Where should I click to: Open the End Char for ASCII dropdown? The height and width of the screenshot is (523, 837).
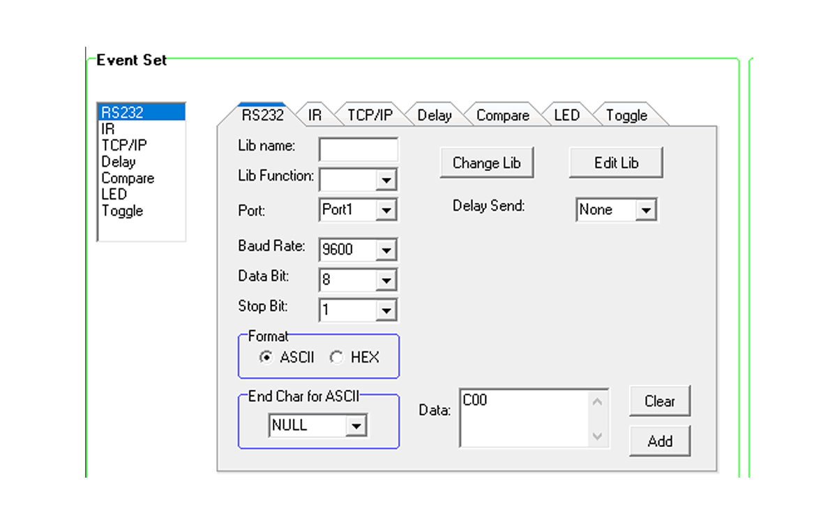click(x=356, y=426)
